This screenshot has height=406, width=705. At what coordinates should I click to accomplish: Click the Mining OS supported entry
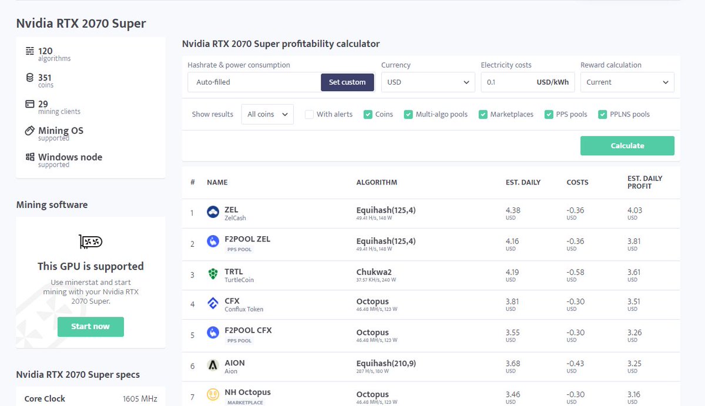(x=61, y=133)
